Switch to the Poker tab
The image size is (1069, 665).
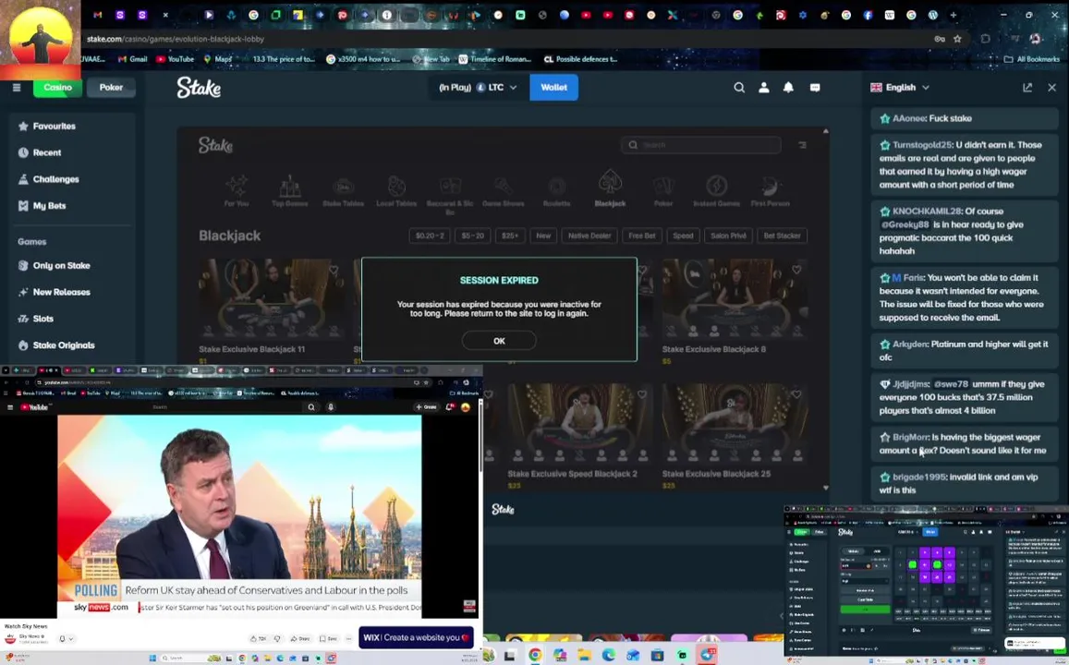pos(111,87)
